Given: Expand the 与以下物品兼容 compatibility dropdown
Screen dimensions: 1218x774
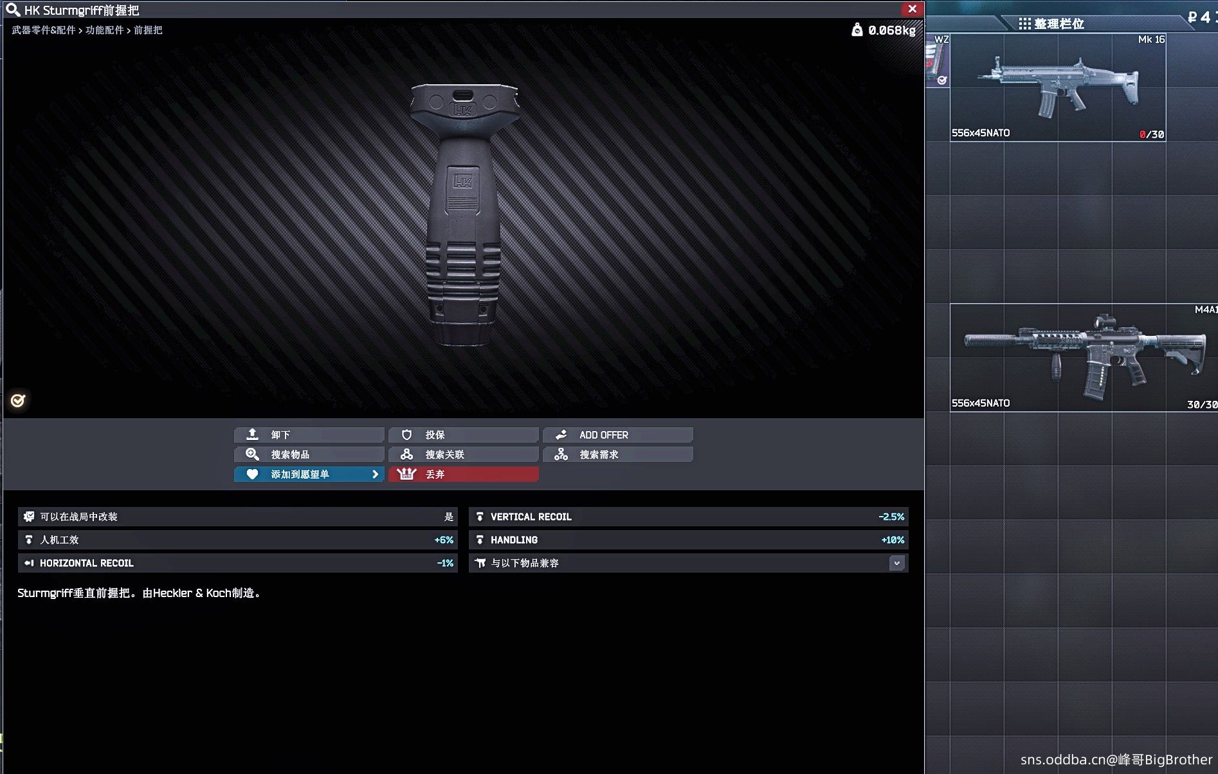Looking at the screenshot, I should click(x=896, y=563).
